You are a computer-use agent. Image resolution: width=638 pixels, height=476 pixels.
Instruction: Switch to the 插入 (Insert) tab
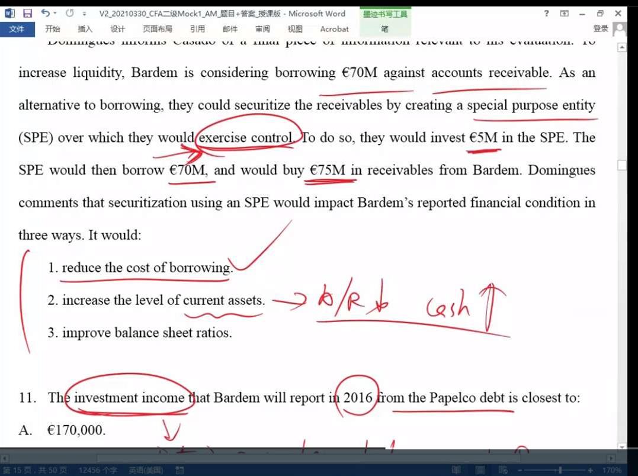(x=85, y=28)
